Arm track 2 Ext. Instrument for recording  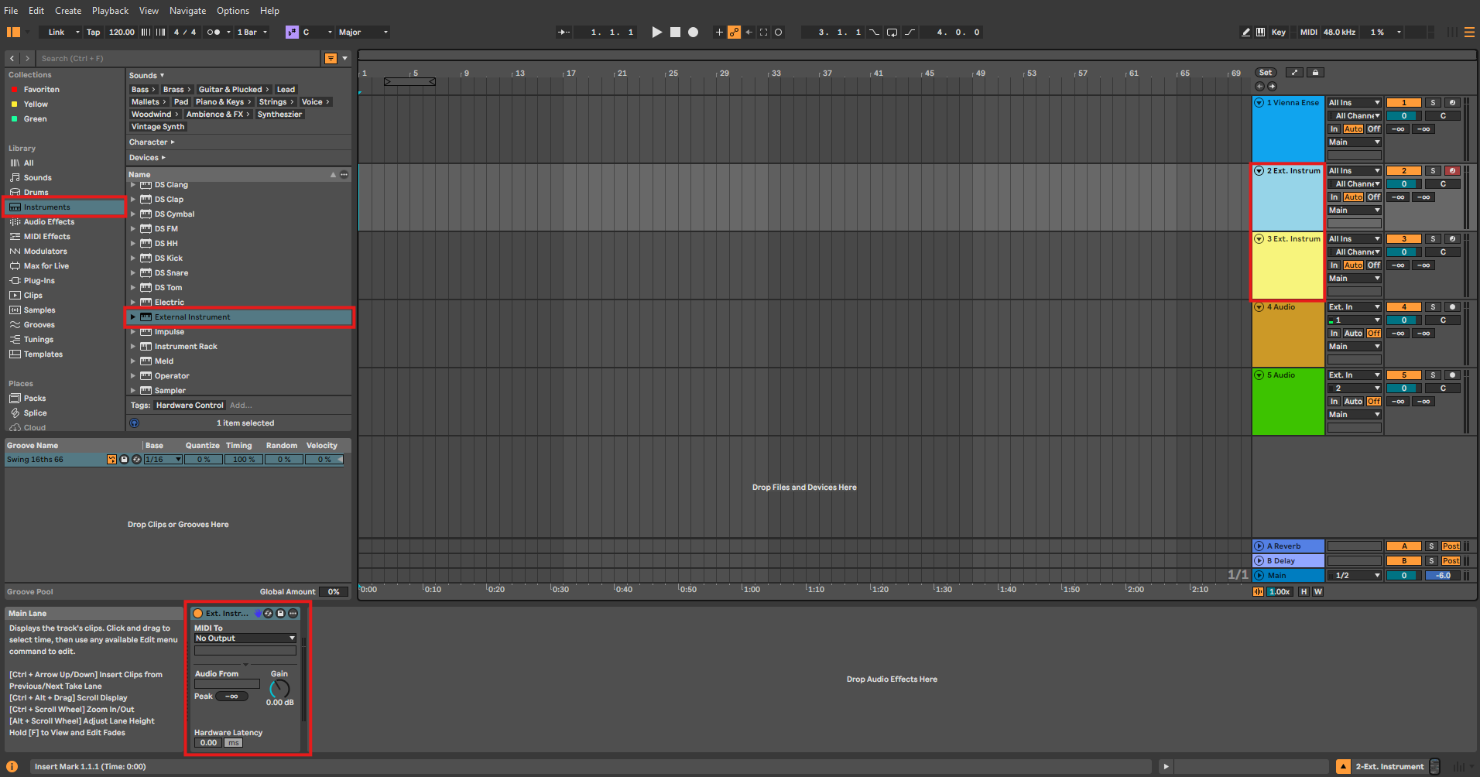click(1452, 171)
